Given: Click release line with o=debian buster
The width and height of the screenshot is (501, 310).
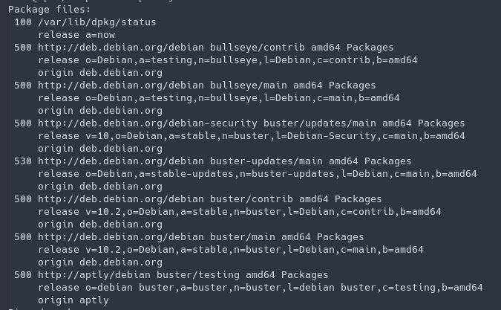Looking at the screenshot, I should (x=261, y=287).
